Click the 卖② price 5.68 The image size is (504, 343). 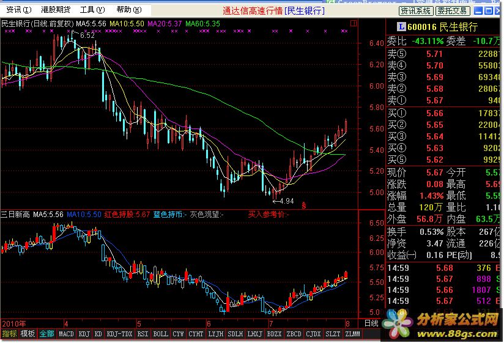pos(434,89)
